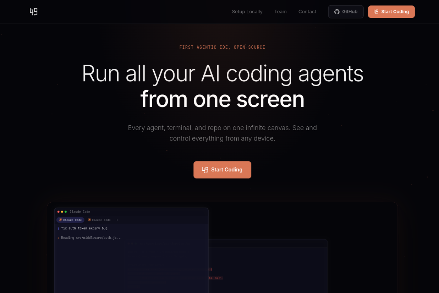Click the 'Run all your AI coding agents' heading
Screen dimensions: 439x293
tap(222, 73)
